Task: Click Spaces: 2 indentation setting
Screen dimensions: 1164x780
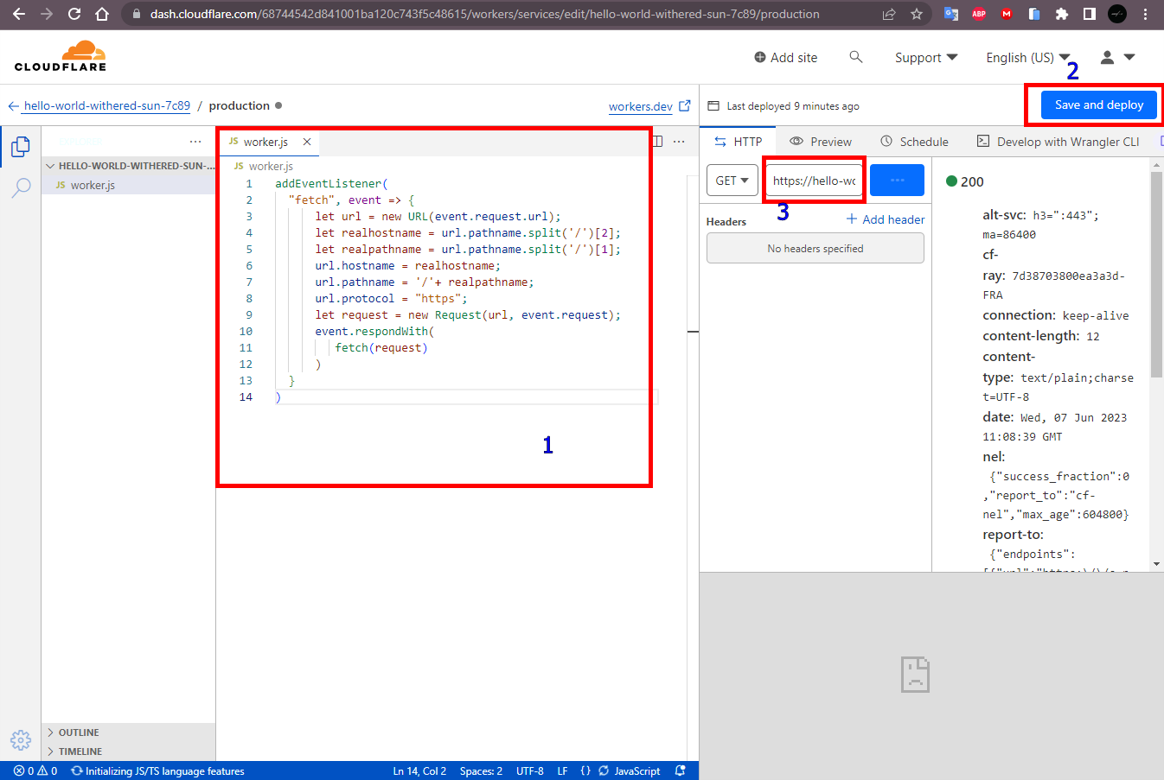Action: point(481,771)
